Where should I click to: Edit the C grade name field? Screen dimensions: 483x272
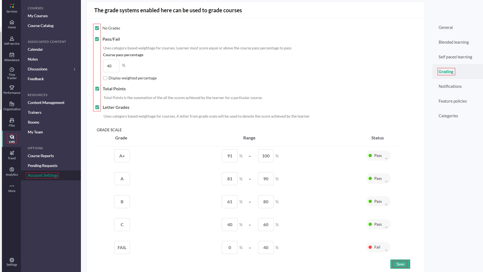(122, 225)
